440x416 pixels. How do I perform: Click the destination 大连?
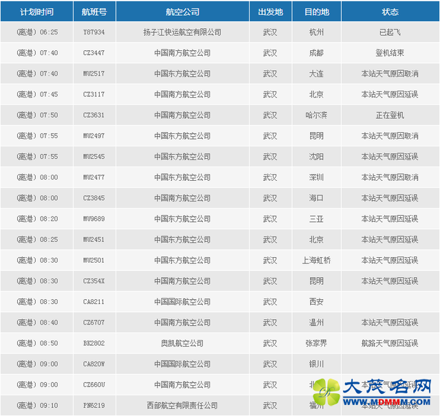click(316, 74)
